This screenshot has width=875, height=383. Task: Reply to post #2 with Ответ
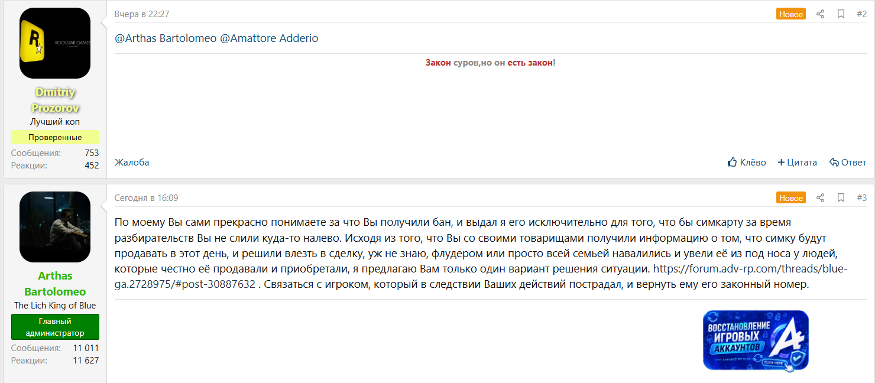pyautogui.click(x=848, y=162)
